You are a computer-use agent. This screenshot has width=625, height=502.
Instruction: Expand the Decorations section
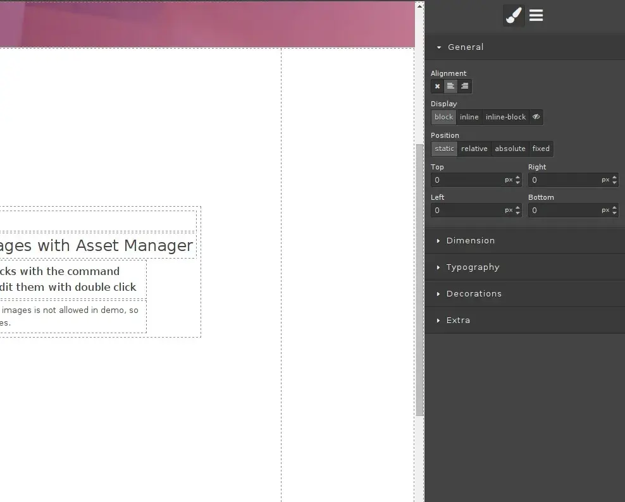pos(524,294)
